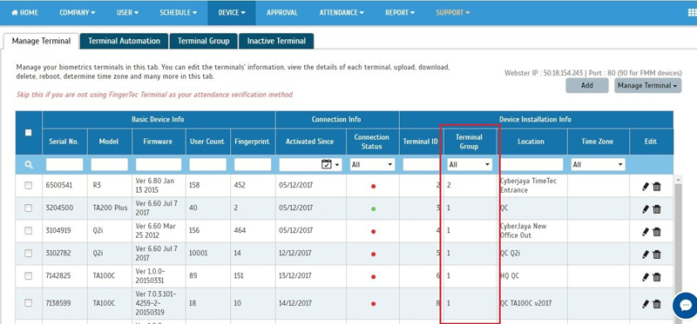Select checkbox for serial 3102782
This screenshot has width=697, height=324.
pos(29,253)
